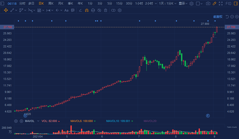
Task: Open chart settings gear in top toolbar
Action: [x=191, y=4]
